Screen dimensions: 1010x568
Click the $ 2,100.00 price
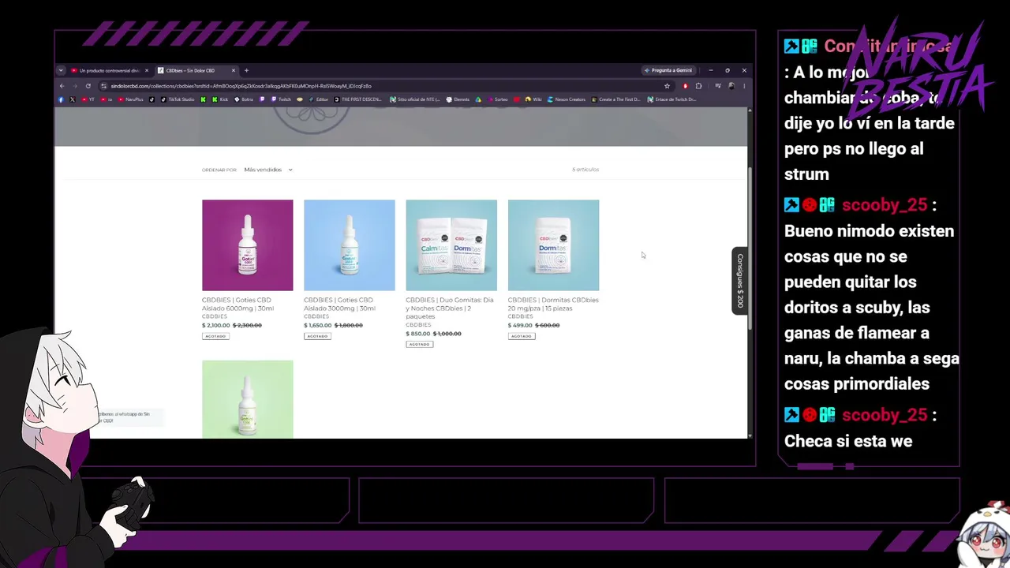coord(216,325)
